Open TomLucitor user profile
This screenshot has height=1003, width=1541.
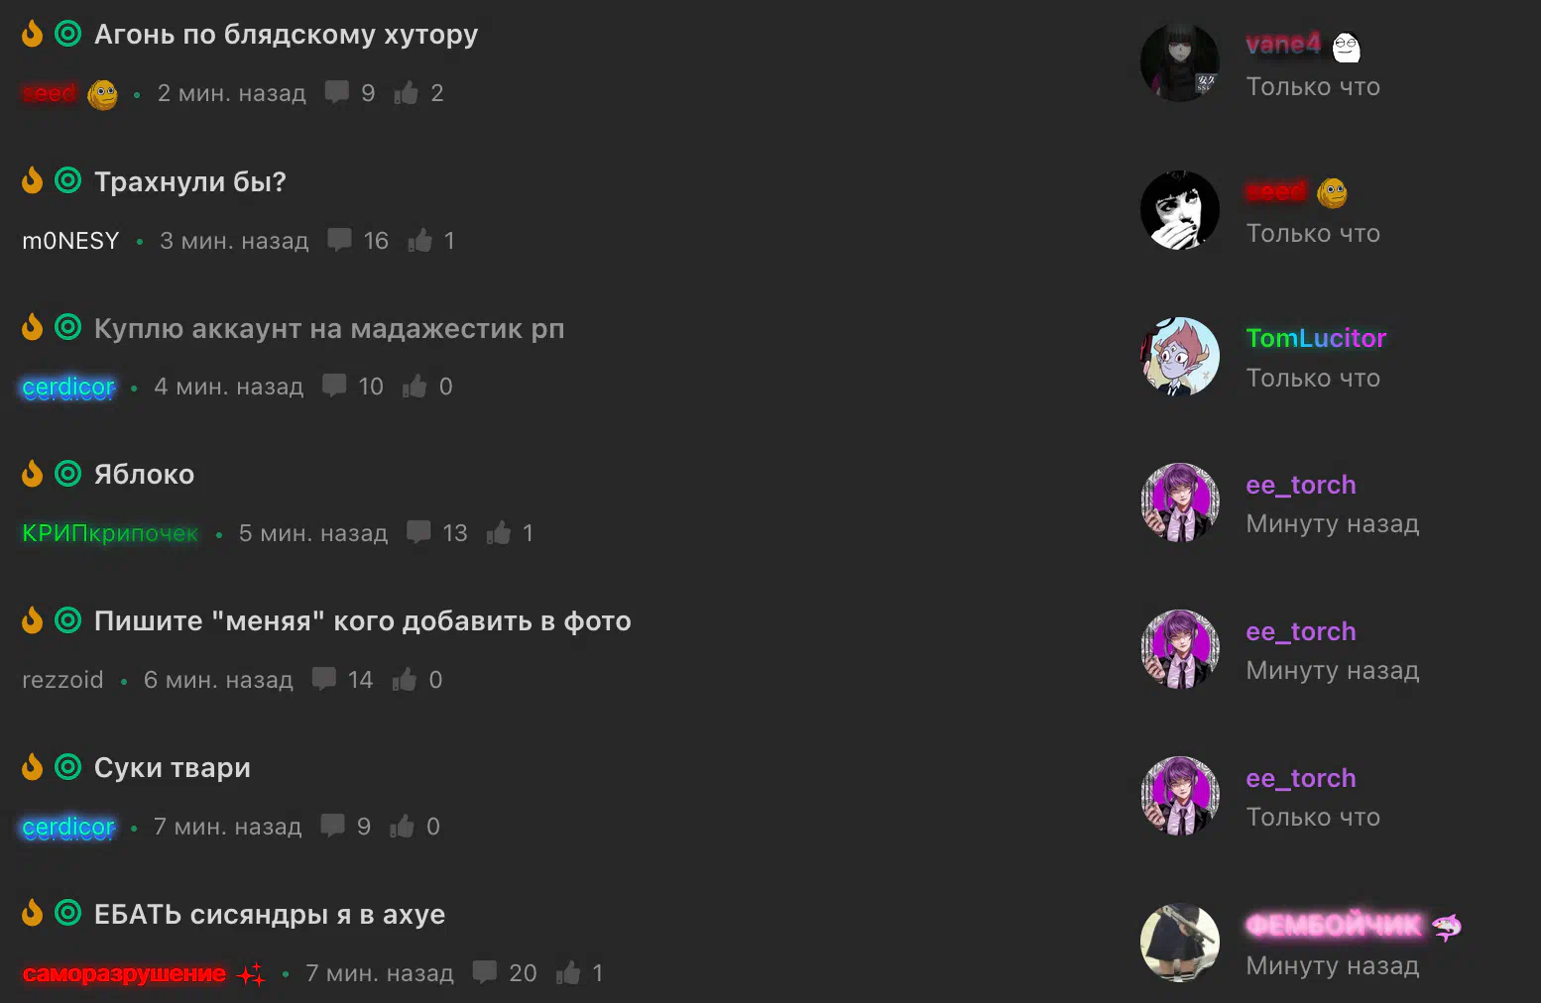tap(1316, 338)
